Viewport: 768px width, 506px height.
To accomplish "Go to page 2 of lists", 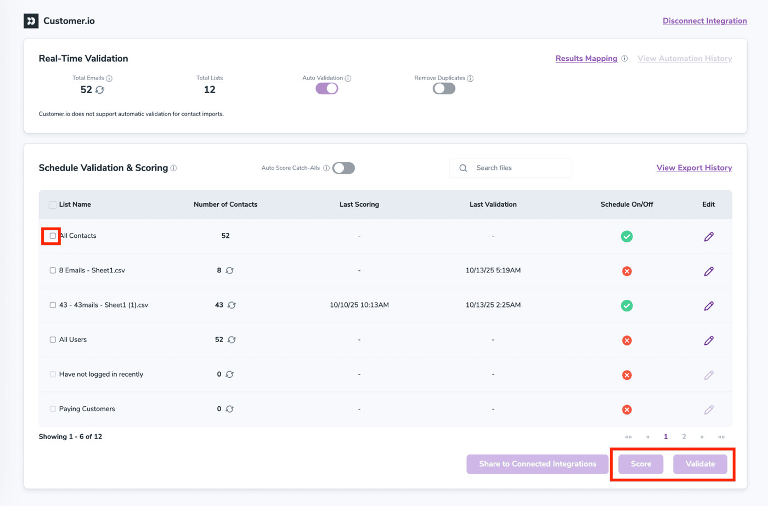I will [x=684, y=437].
